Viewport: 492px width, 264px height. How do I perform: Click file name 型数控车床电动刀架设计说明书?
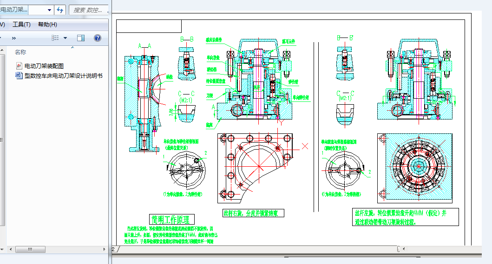point(63,75)
